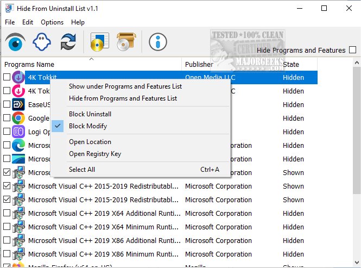Image resolution: width=361 pixels, height=268 pixels.
Task: Open the Edit menu
Action: (28, 22)
